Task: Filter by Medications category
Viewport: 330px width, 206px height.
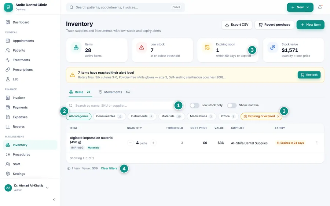Action: [202, 116]
